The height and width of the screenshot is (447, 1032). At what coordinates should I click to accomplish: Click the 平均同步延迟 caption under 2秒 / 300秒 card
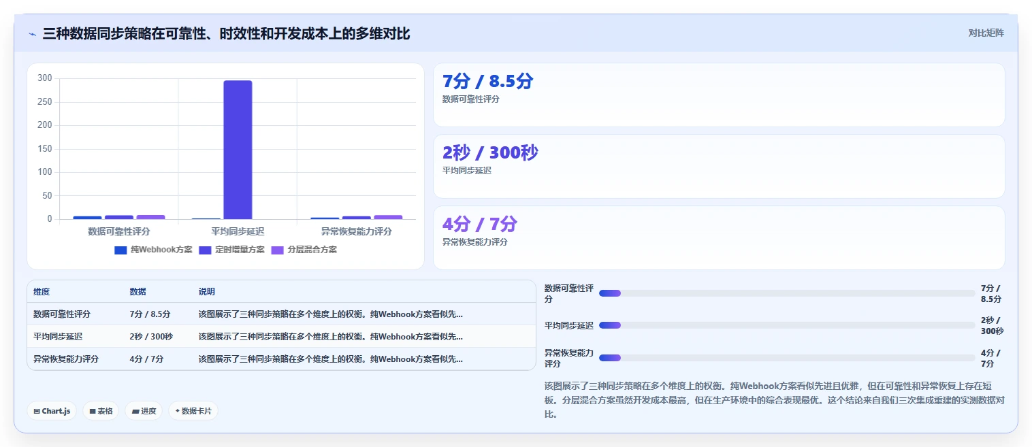pos(467,171)
